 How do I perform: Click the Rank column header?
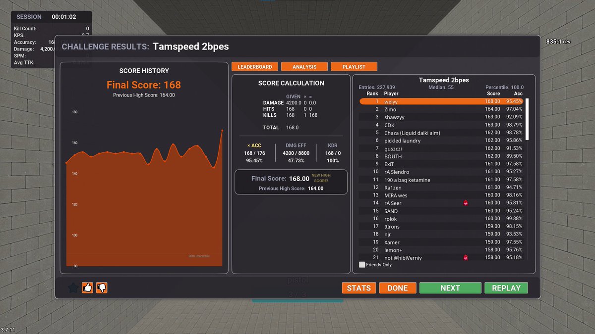(x=372, y=94)
